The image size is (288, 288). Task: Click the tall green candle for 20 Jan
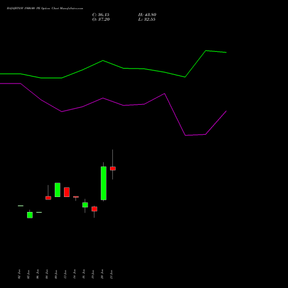(104, 183)
